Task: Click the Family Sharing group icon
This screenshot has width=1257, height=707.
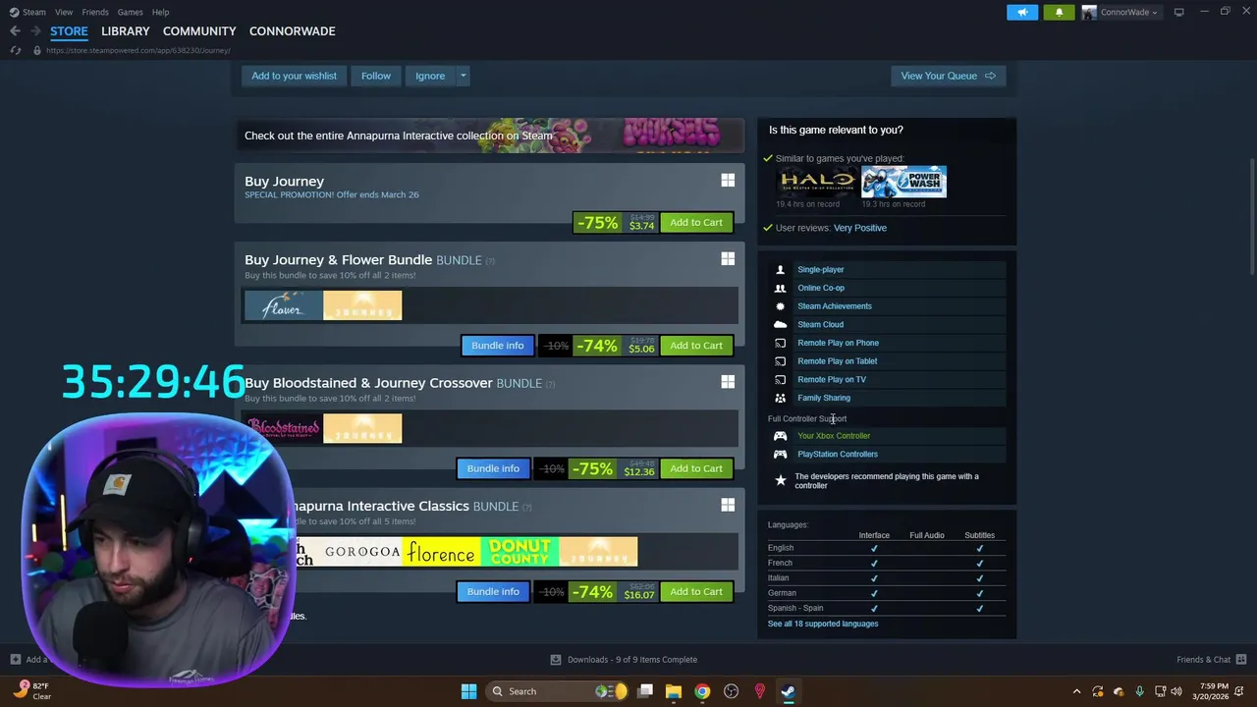Action: pyautogui.click(x=780, y=398)
